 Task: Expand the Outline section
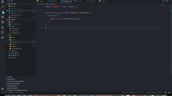(x=10, y=77)
